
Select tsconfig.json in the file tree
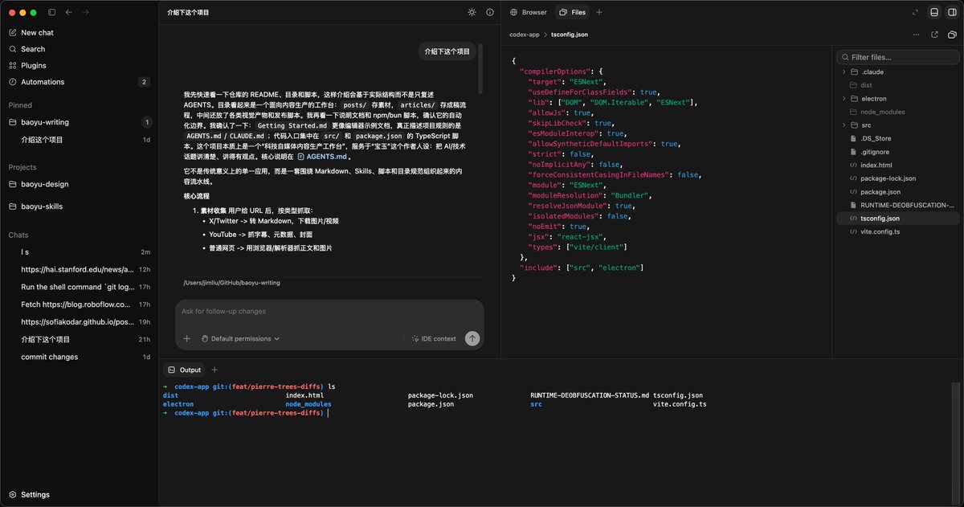click(898, 218)
